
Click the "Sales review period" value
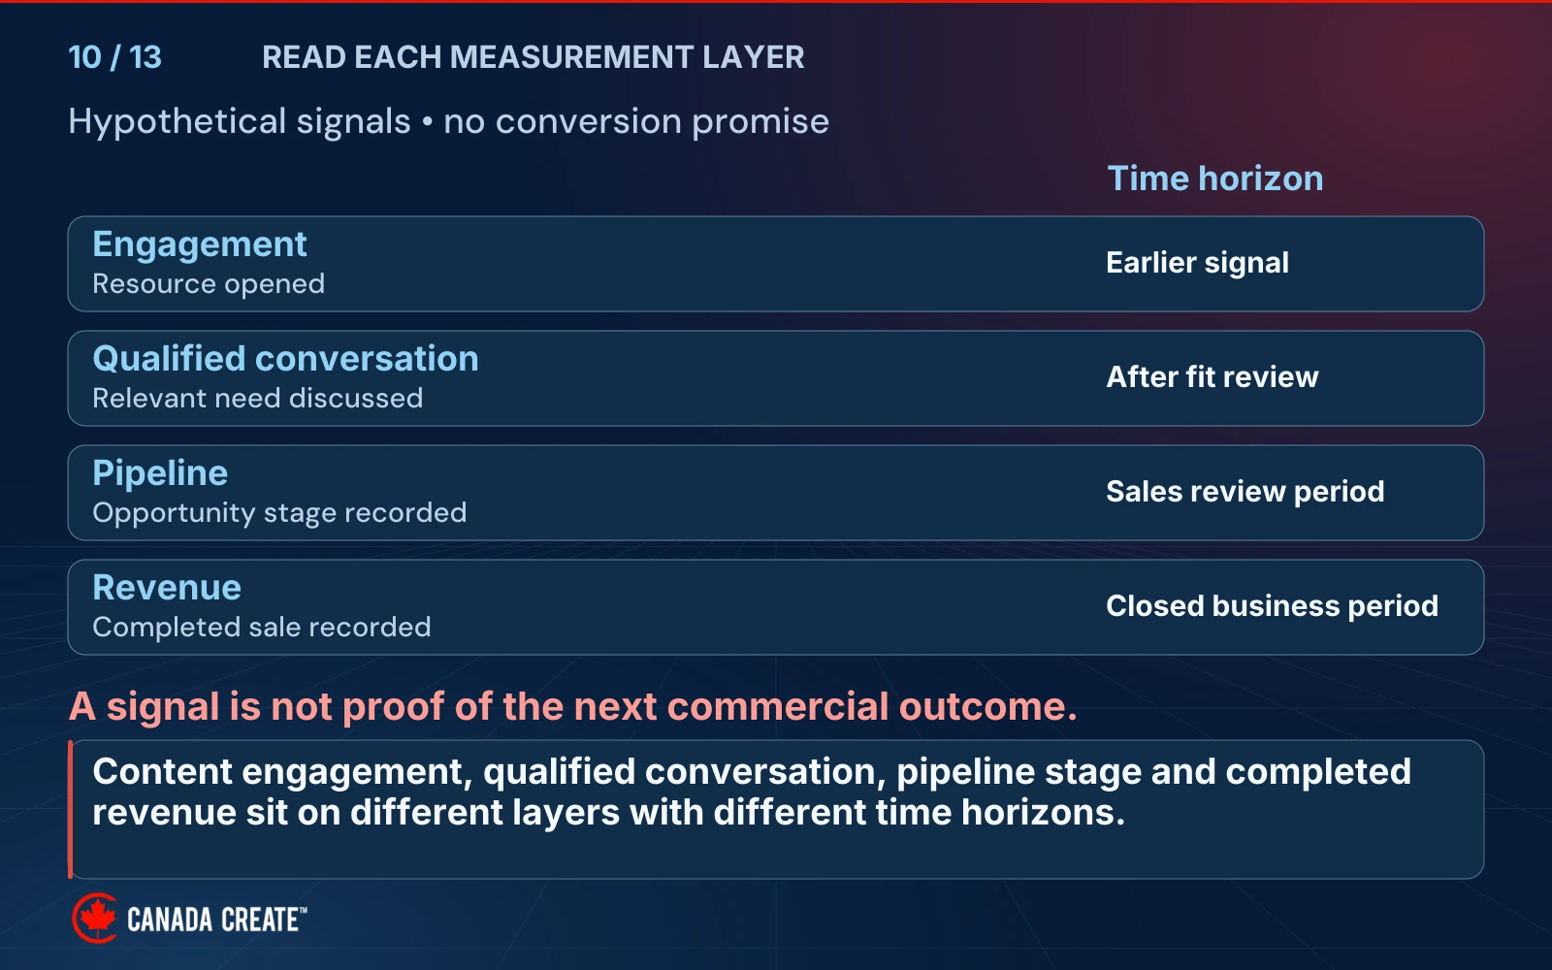[1245, 492]
